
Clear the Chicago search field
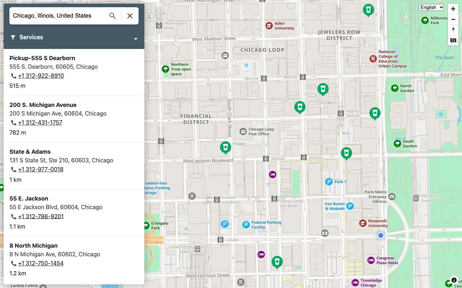[x=130, y=16]
